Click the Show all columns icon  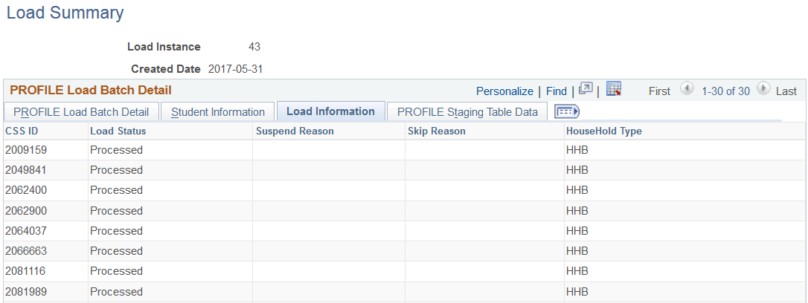tap(567, 111)
